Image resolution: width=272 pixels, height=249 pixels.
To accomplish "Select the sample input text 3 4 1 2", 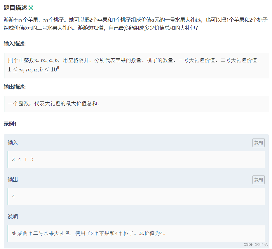I will click(x=22, y=159).
